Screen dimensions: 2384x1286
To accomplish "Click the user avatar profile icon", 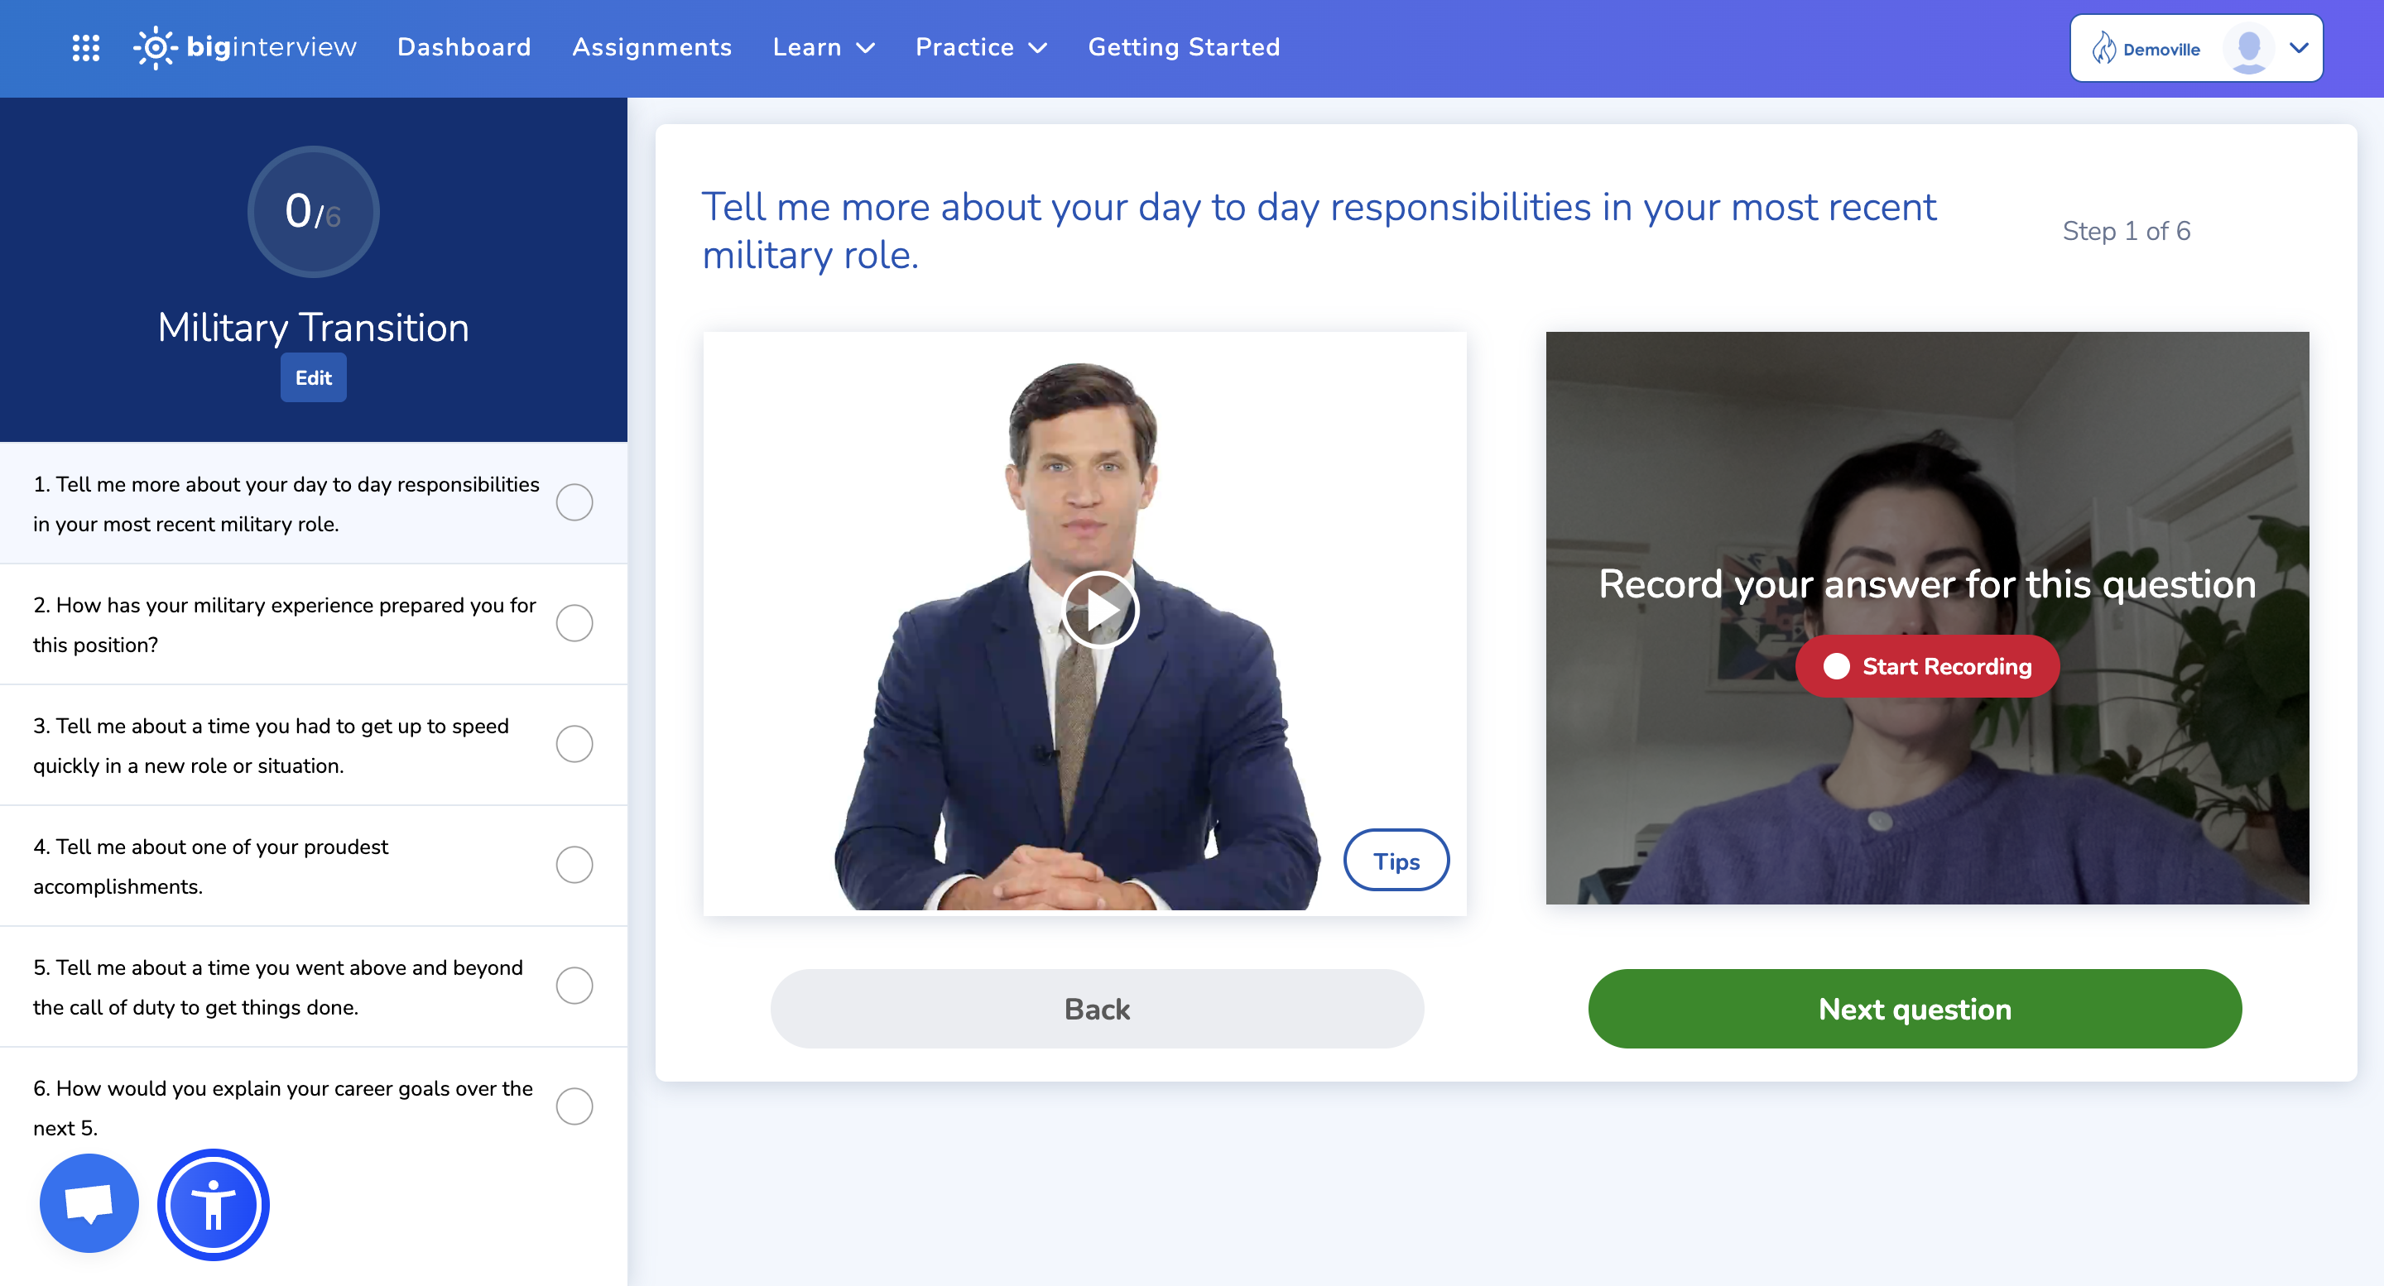I will coord(2248,48).
